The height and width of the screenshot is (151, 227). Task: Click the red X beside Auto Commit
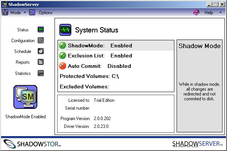[63, 66]
